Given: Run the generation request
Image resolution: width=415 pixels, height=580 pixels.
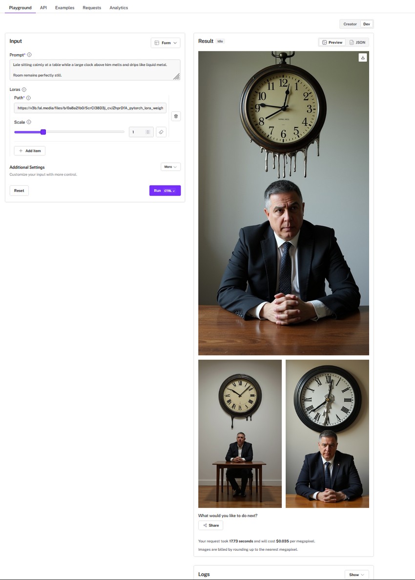Looking at the screenshot, I should click(x=165, y=191).
